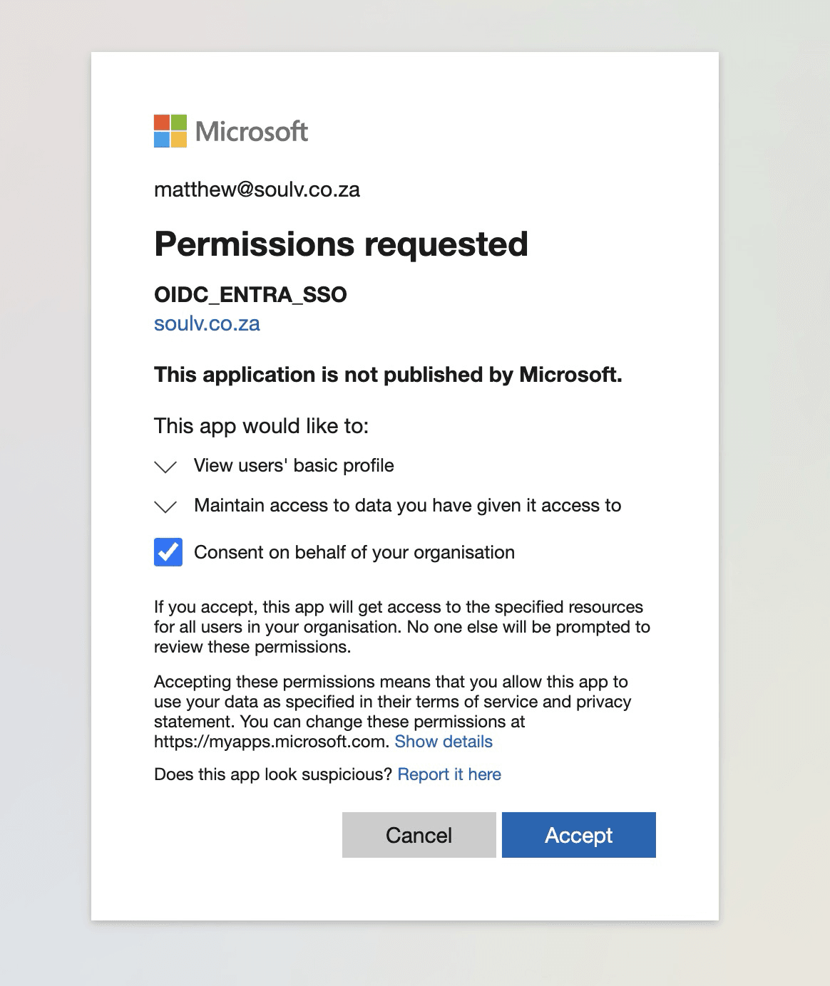This screenshot has width=830, height=986.
Task: Click the Microsoft wordmark text
Action: tap(252, 132)
